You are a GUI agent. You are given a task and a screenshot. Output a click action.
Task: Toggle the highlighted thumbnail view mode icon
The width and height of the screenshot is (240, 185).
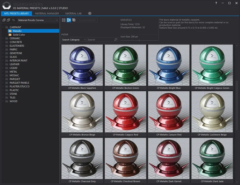coord(69,20)
